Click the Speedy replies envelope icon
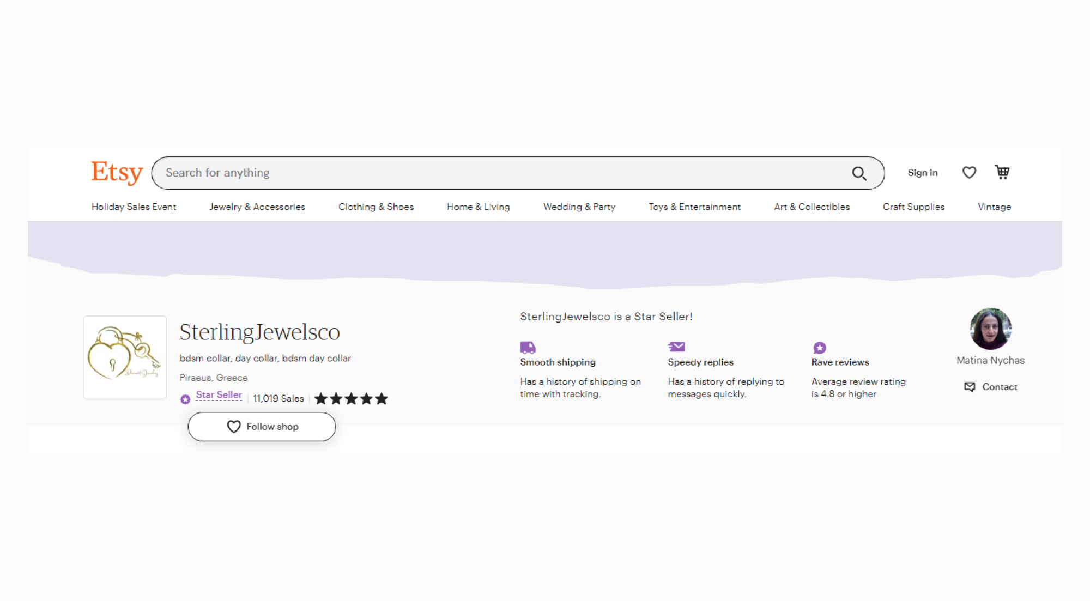The height and width of the screenshot is (601, 1090). tap(676, 347)
